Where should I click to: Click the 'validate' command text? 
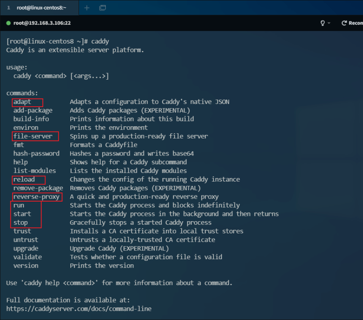27,257
